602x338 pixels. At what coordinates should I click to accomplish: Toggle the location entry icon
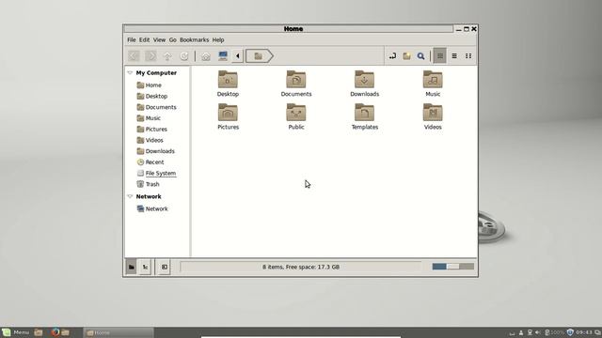click(x=392, y=56)
